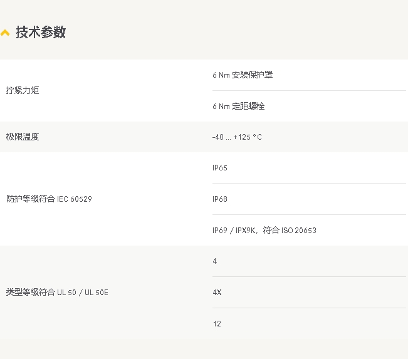Select the 类型等级符合 label text
The image size is (408, 359).
click(31, 292)
